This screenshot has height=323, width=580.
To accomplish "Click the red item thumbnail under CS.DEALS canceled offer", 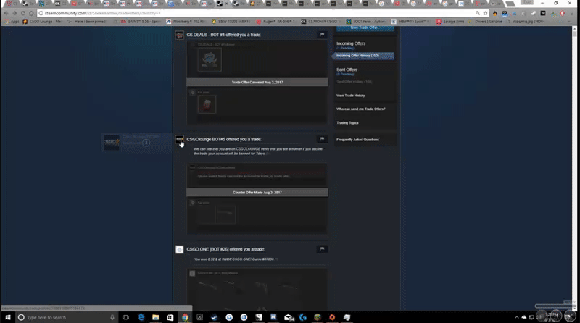I will (207, 105).
